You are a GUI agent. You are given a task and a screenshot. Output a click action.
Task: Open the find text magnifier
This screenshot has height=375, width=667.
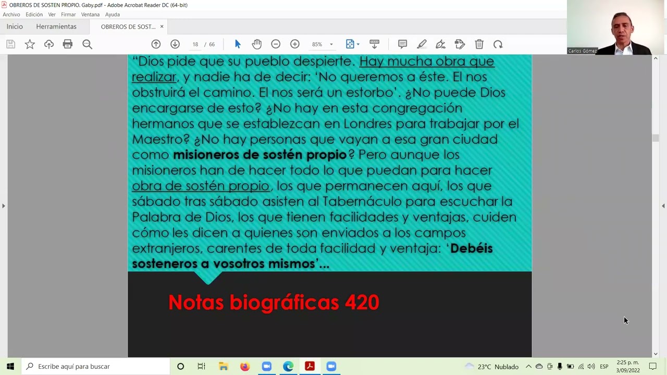pos(87,44)
